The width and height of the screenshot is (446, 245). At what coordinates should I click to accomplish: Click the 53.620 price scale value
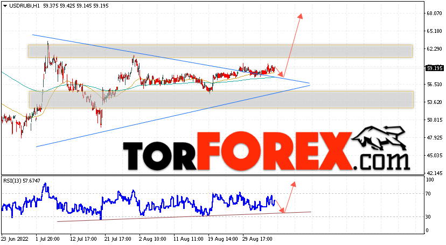[434, 102]
